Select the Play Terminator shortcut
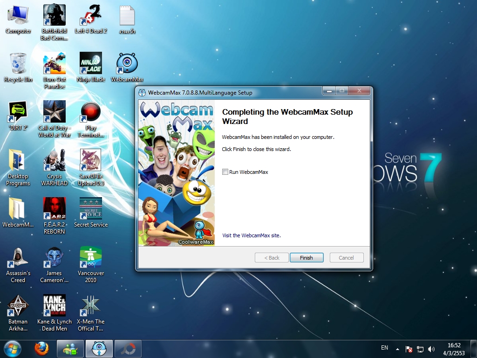477x358 pixels. [x=91, y=119]
